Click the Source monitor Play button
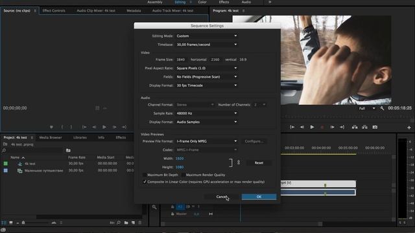The height and width of the screenshot is (233, 415). tap(104, 127)
